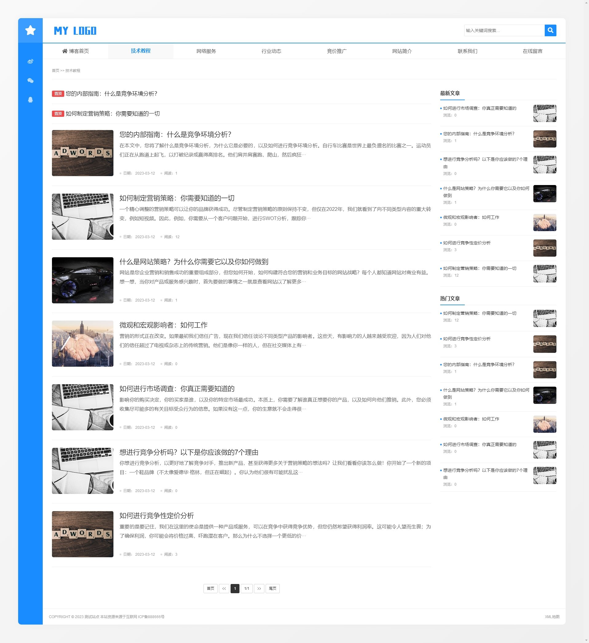Open the 在线留言 menu item
The height and width of the screenshot is (643, 589).
[x=532, y=51]
